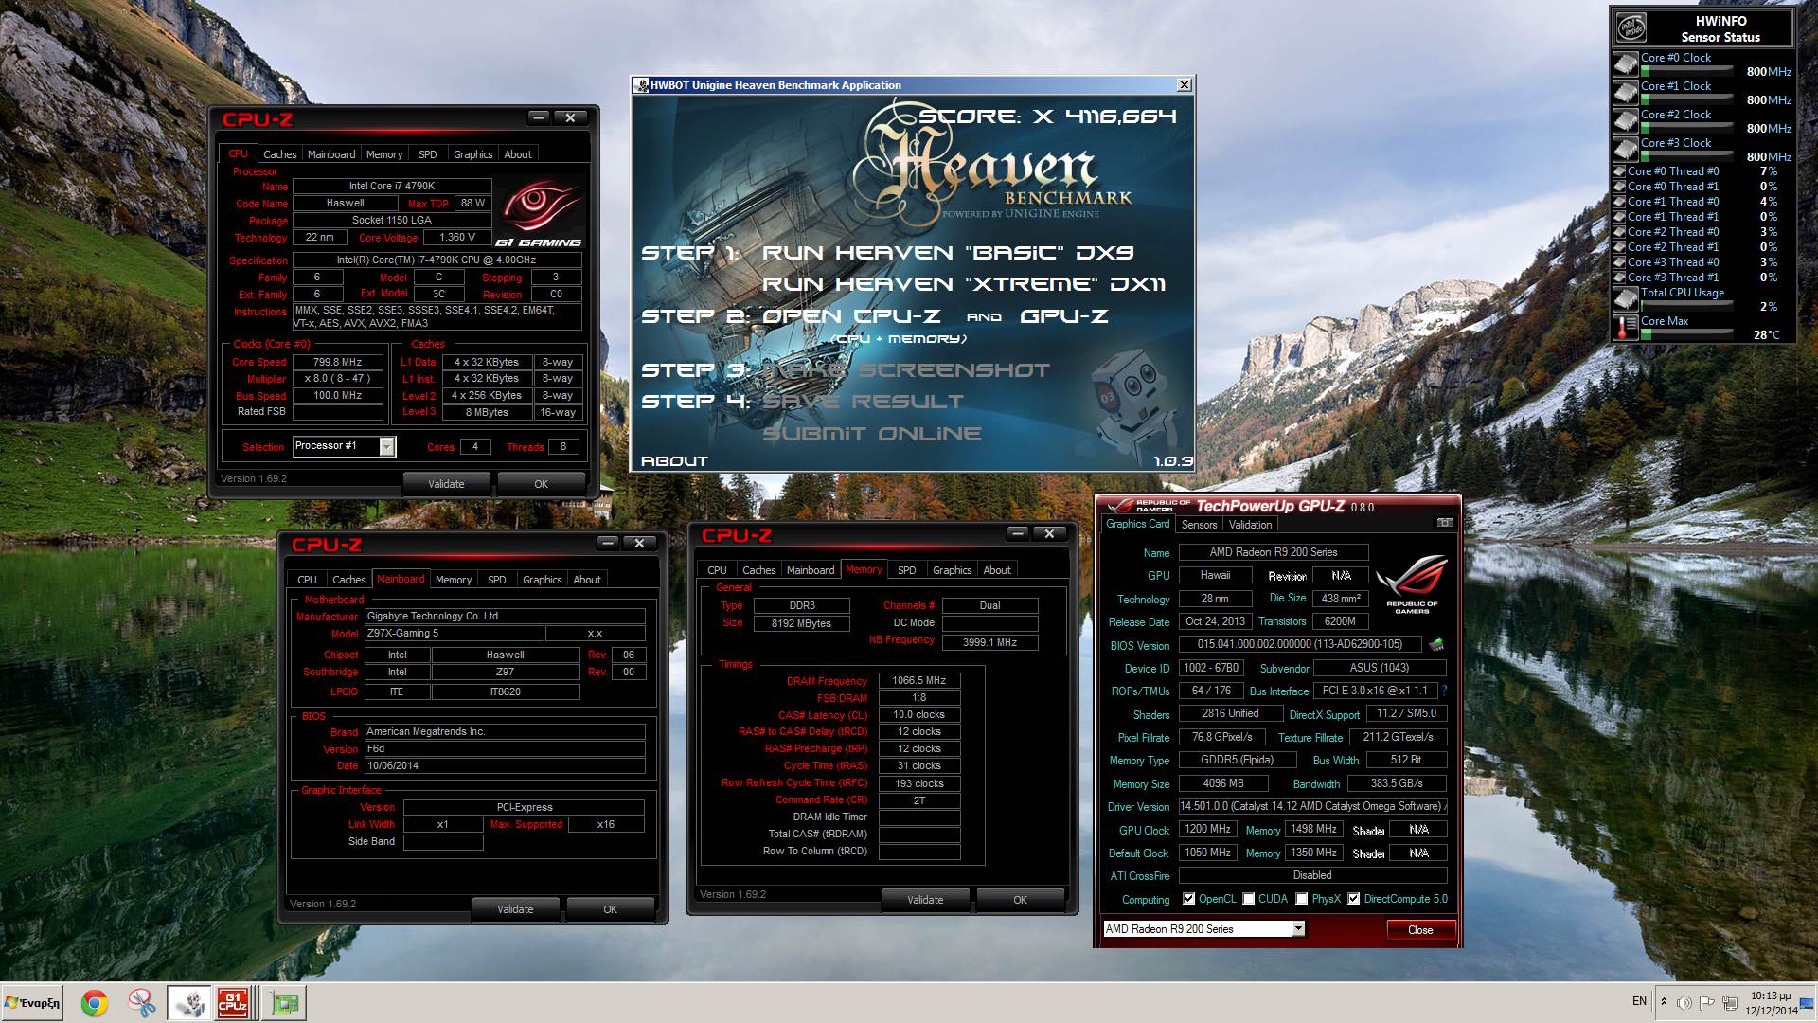
Task: Click the Action Center flag tray icon
Action: pos(1706,1002)
